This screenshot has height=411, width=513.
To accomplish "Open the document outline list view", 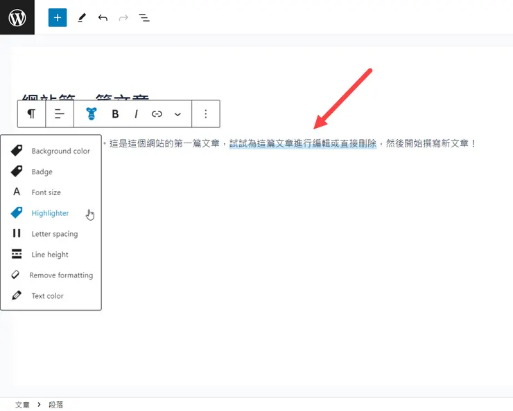I will pyautogui.click(x=144, y=17).
